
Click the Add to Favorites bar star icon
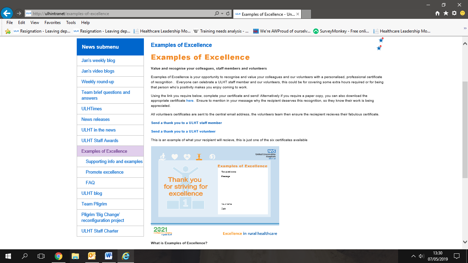(8, 31)
